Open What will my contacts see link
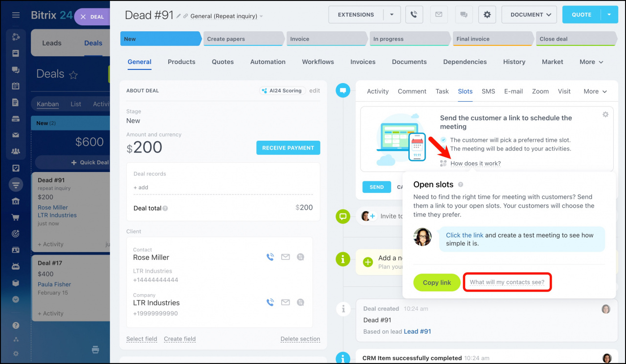 507,282
